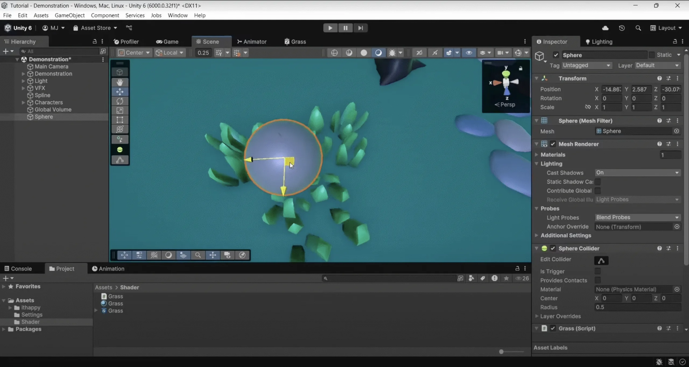Open the GameObject menu
689x367 pixels.
click(69, 15)
